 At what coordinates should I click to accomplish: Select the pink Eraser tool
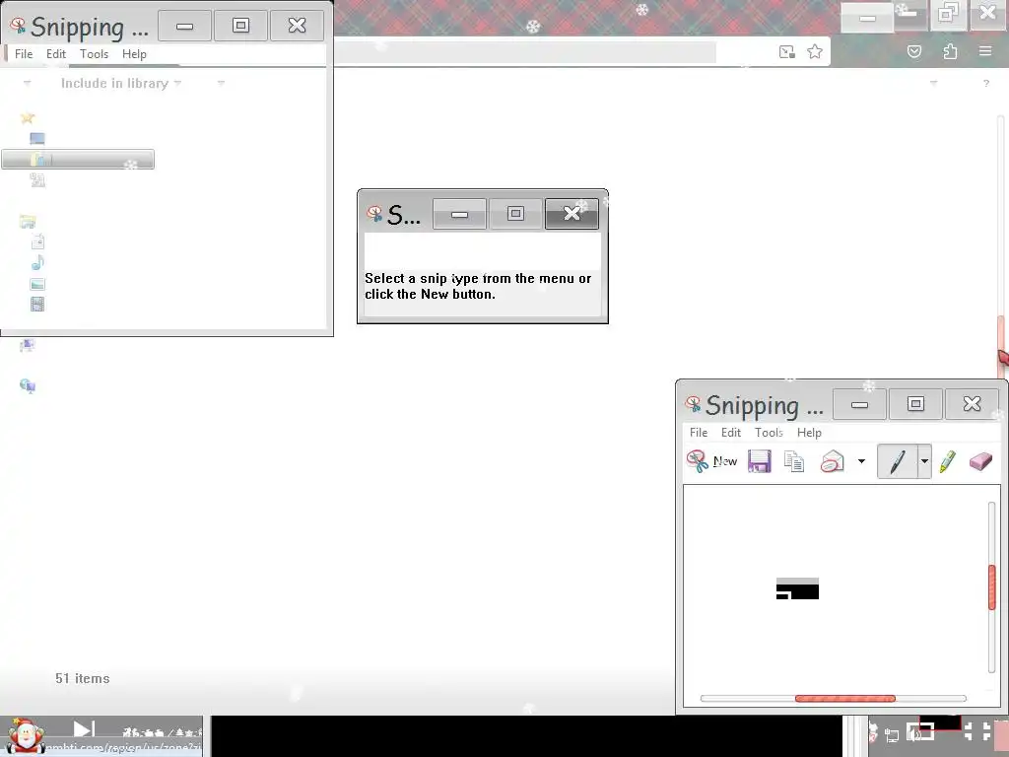tap(980, 461)
